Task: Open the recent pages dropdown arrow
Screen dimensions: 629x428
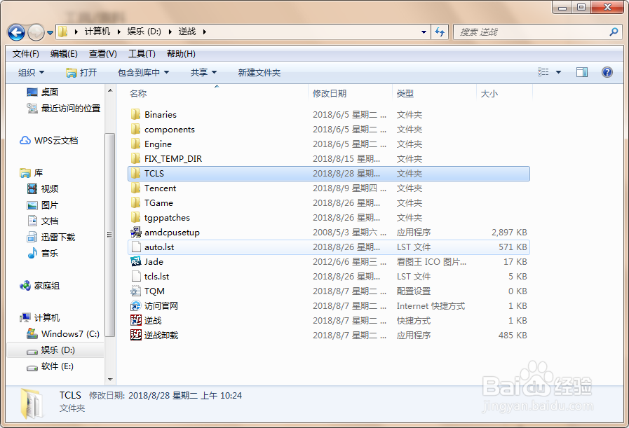Action: tap(50, 33)
